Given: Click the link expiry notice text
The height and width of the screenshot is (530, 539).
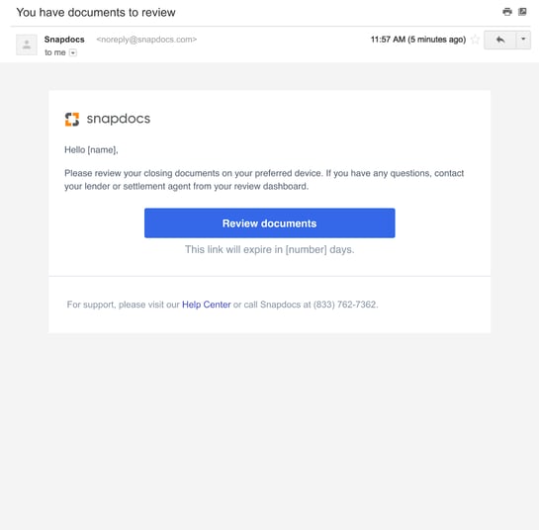Looking at the screenshot, I should click(x=269, y=249).
